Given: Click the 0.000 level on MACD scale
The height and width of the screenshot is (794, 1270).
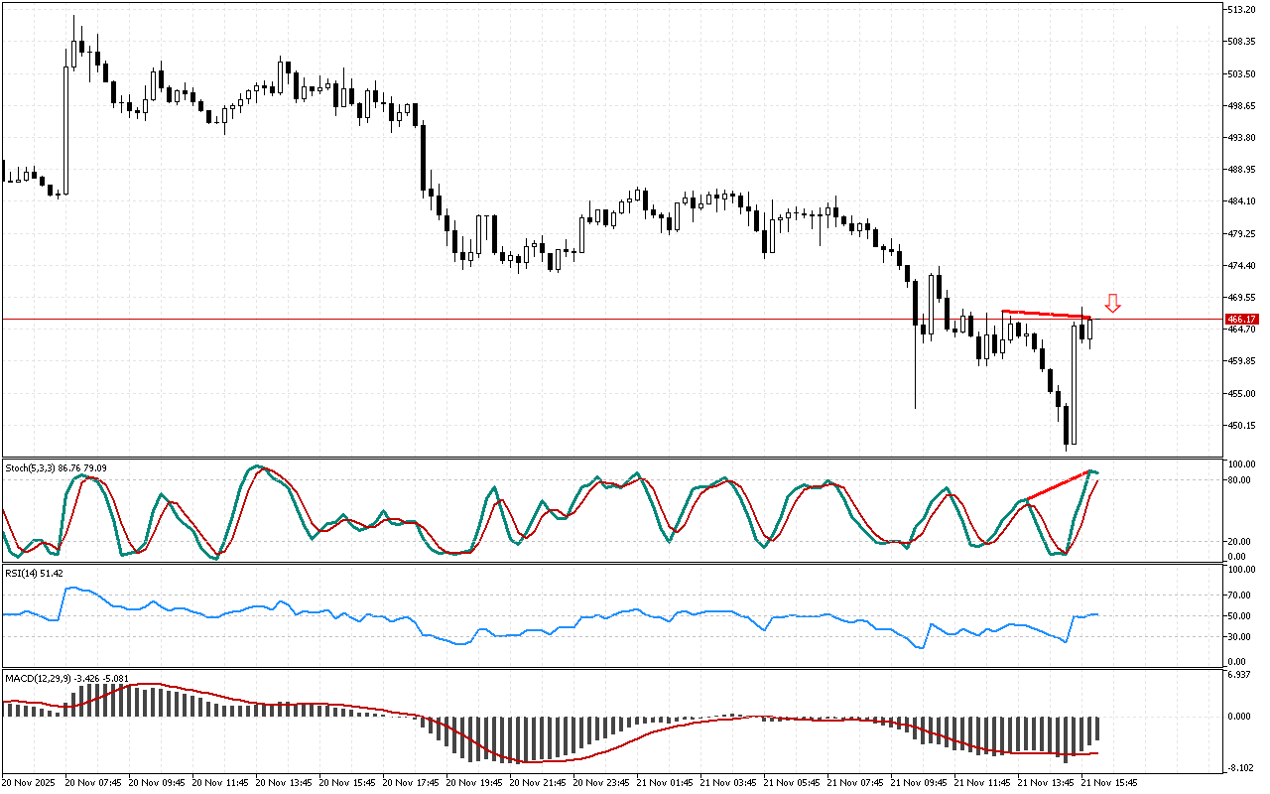Looking at the screenshot, I should tap(1240, 716).
